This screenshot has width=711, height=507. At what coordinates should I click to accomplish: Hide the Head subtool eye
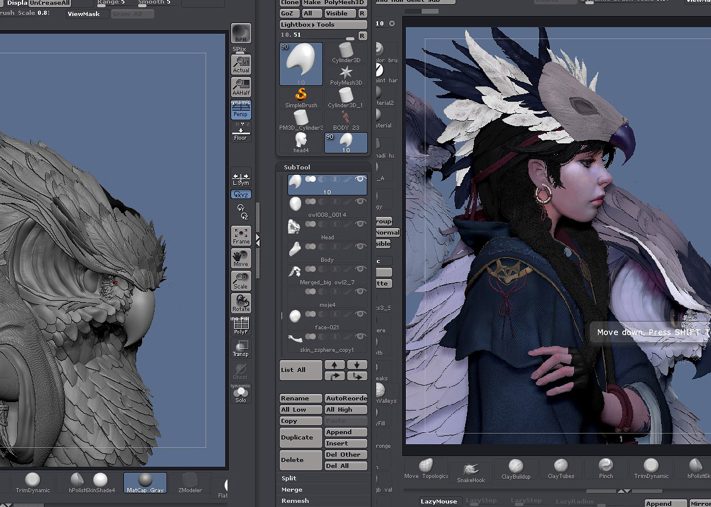point(360,223)
